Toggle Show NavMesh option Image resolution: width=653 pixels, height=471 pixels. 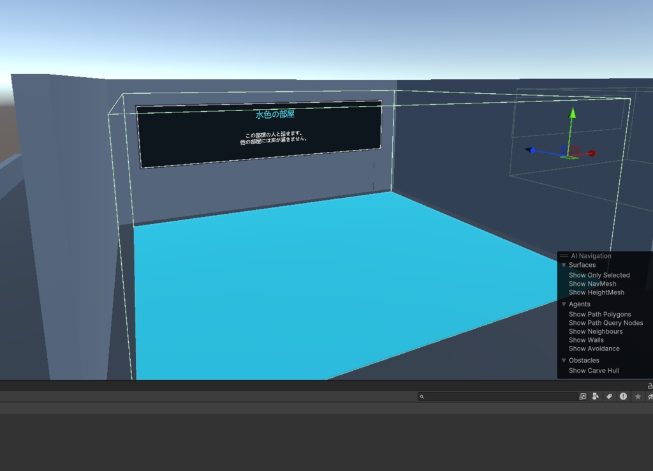(592, 284)
